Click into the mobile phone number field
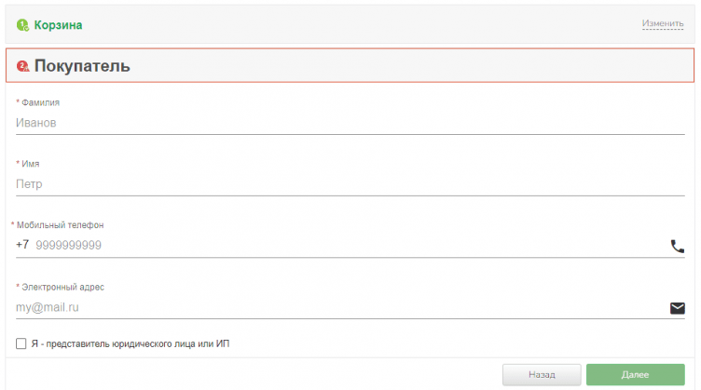The width and height of the screenshot is (701, 390). tap(345, 246)
